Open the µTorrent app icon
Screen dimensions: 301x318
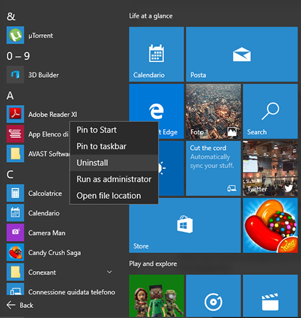[x=15, y=35]
